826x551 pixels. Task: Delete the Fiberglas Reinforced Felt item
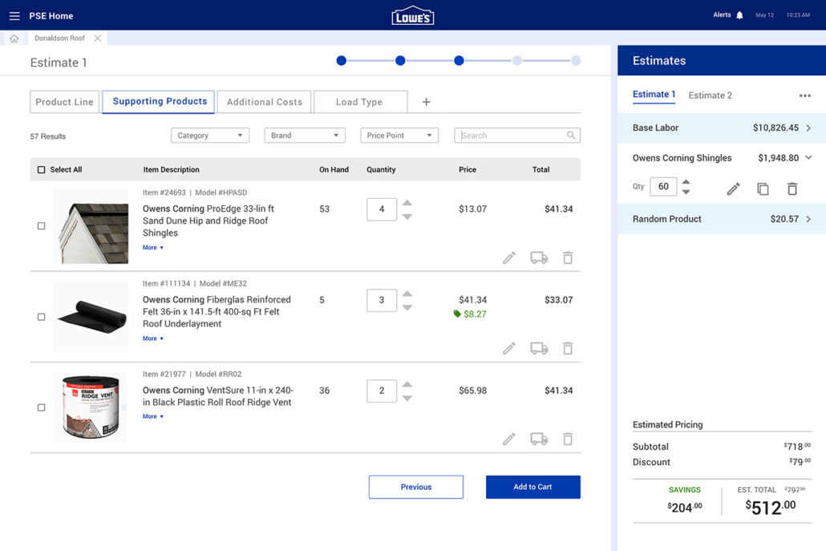point(568,348)
